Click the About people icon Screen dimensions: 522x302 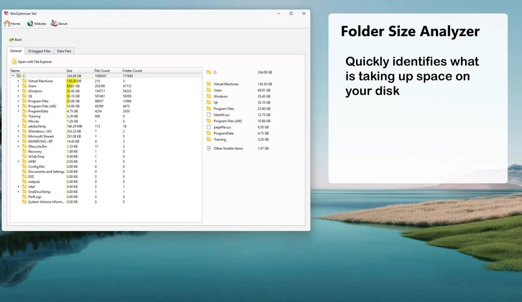54,23
